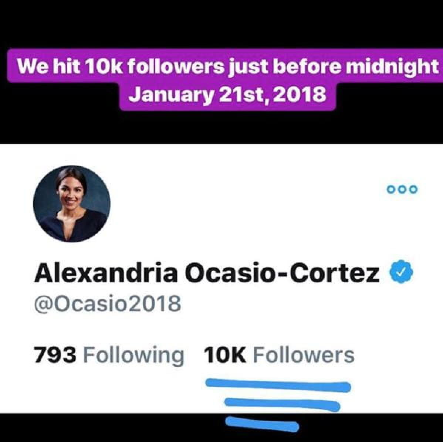The width and height of the screenshot is (443, 442).
Task: Tap the purple '10k followers just before midnight' caption
Action: pos(227,66)
